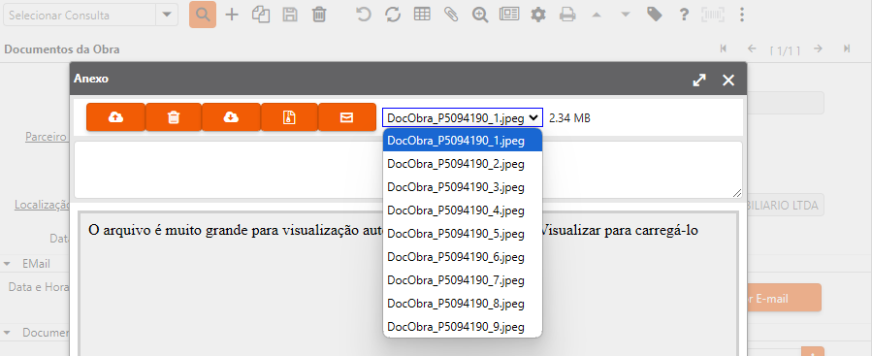This screenshot has height=356, width=872.
Task: Duplicate record using the copy icon
Action: 261,15
